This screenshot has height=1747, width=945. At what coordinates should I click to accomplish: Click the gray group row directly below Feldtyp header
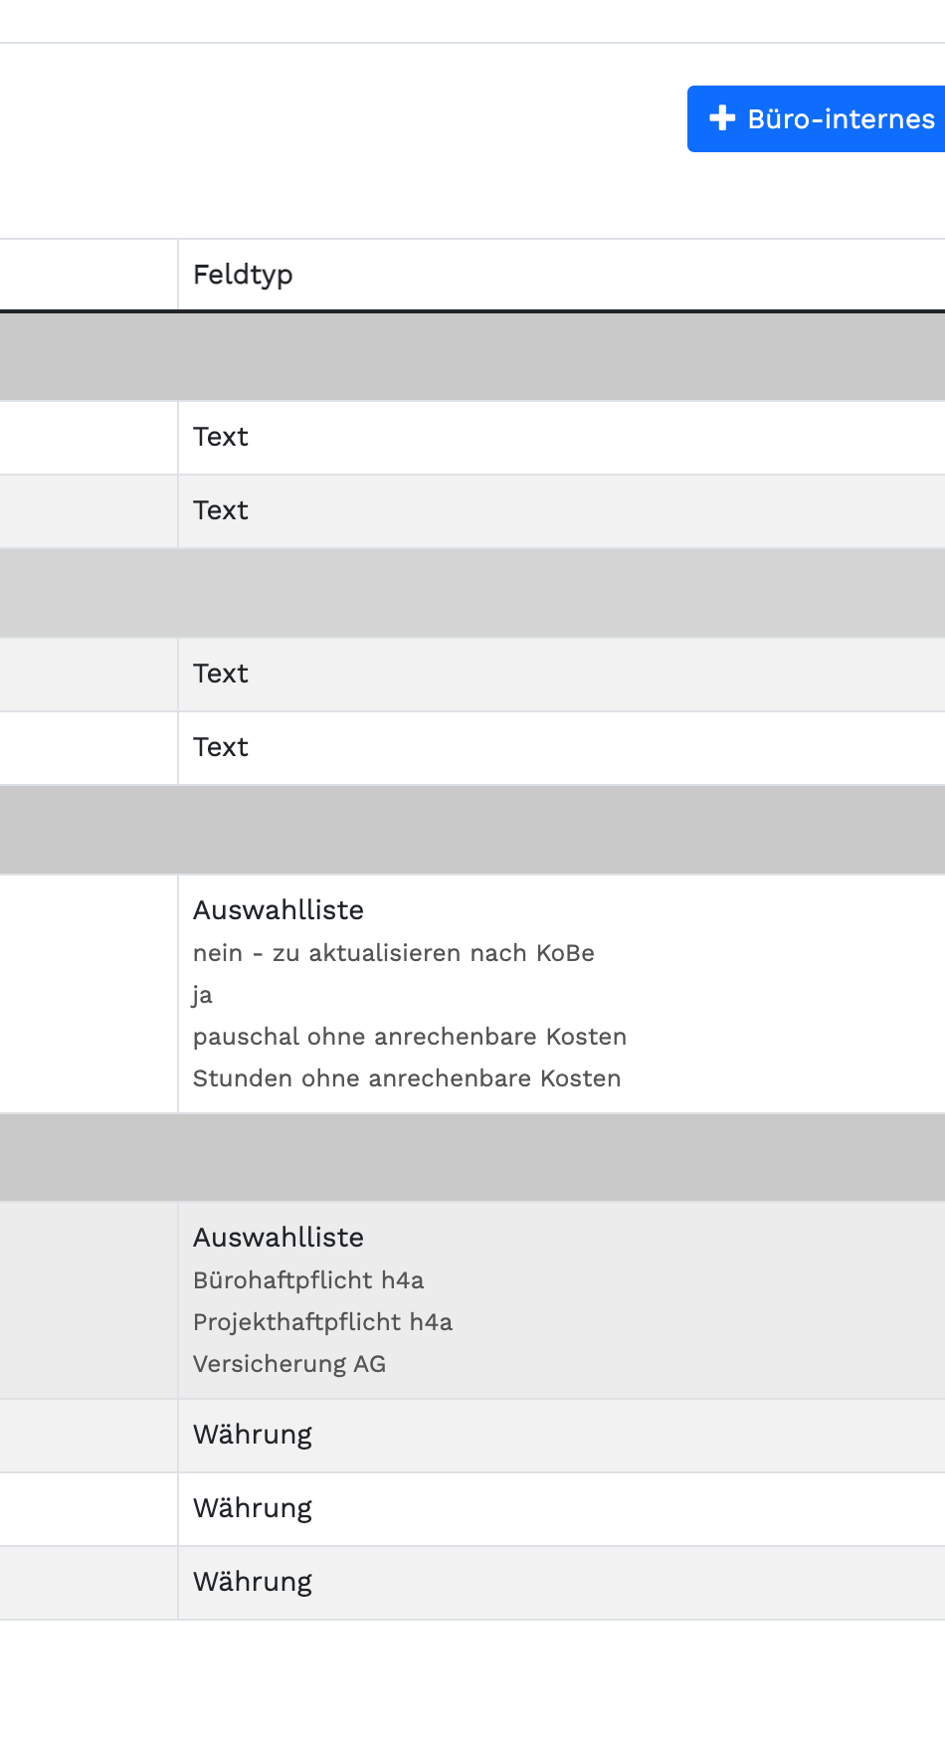pos(472,357)
